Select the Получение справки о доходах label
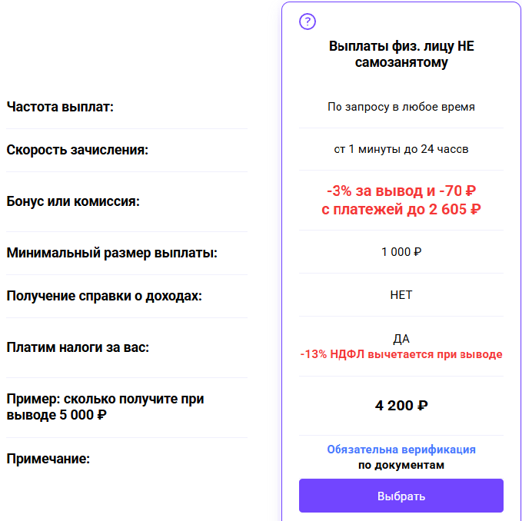The image size is (522, 521). click(x=104, y=295)
